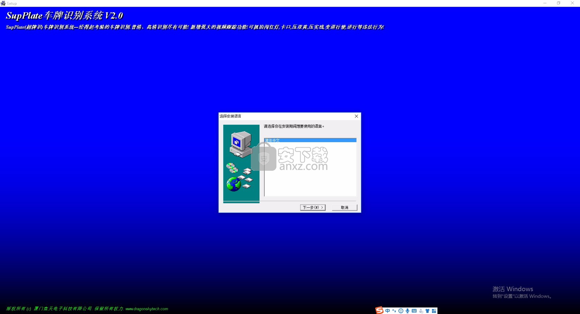Click the www.dragonskytech.com text
This screenshot has width=580, height=314.
[147, 309]
